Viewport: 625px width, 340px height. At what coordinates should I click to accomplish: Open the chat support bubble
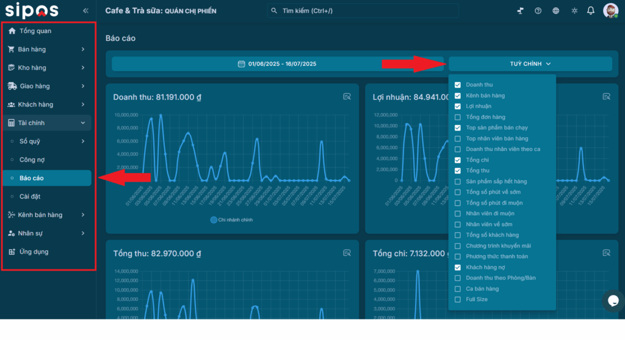coord(613,300)
